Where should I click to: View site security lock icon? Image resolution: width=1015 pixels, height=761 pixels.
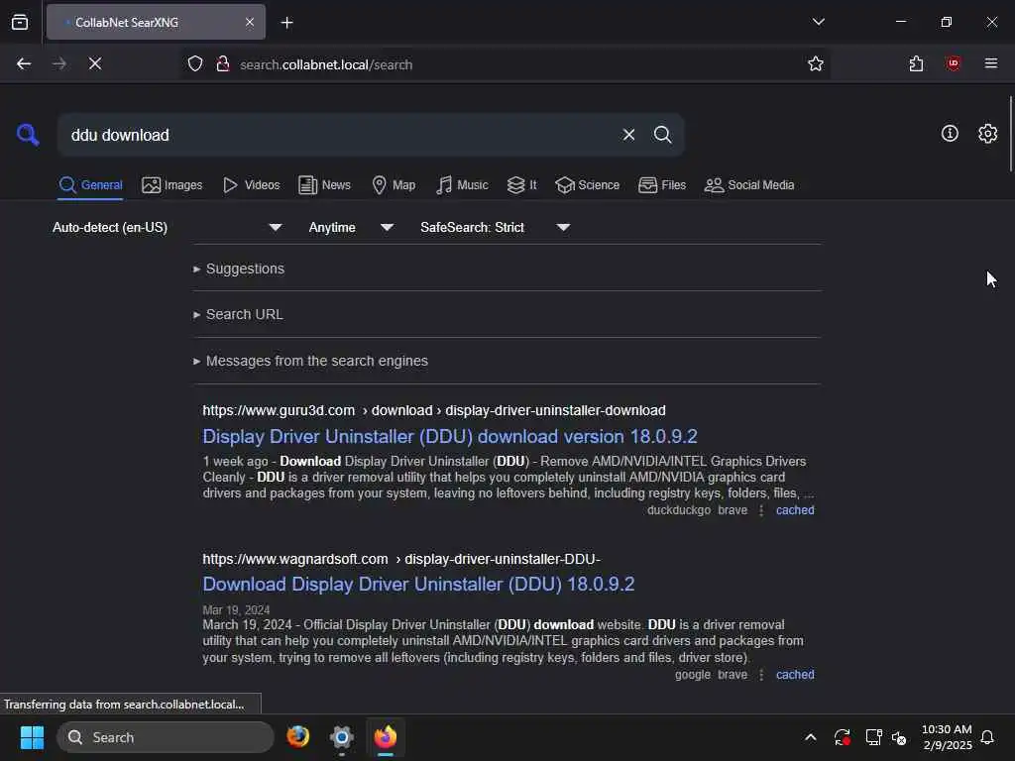pos(223,63)
